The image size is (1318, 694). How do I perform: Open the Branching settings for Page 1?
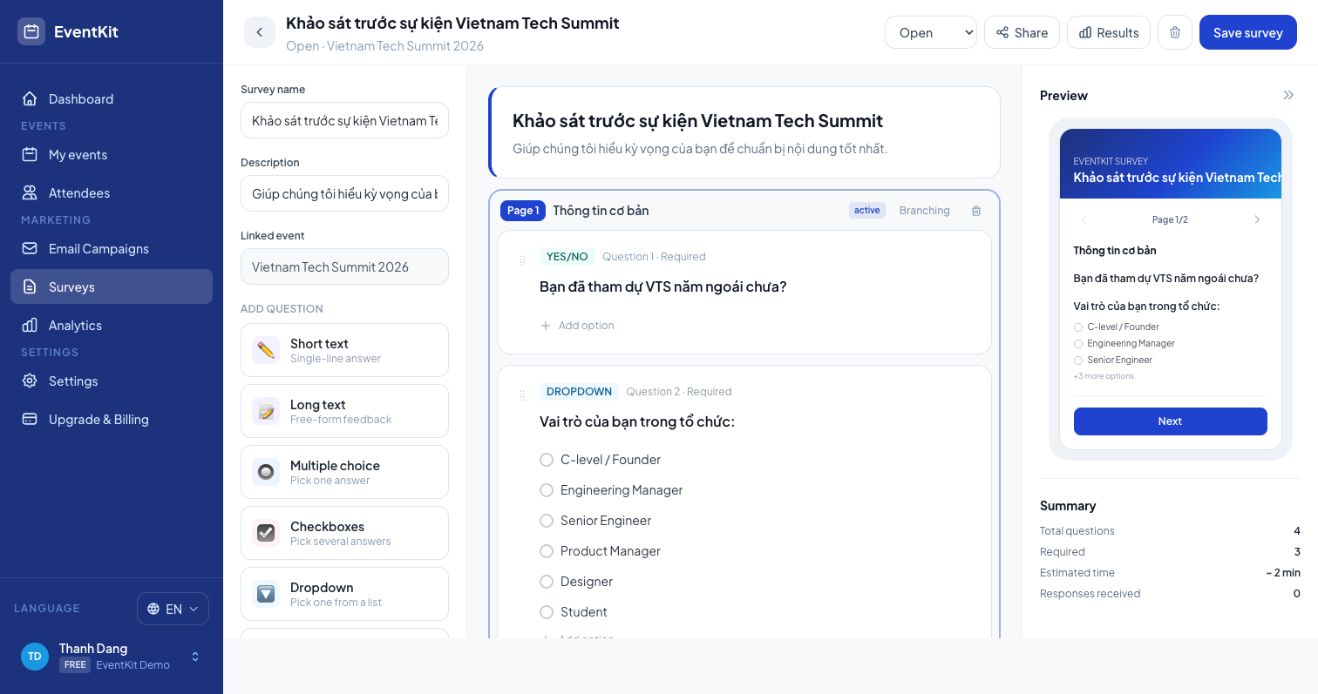924,211
